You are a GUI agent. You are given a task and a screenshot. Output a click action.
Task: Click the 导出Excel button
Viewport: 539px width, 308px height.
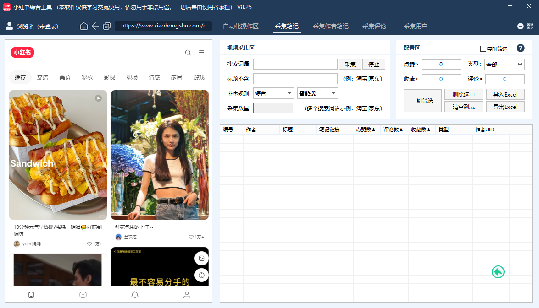tap(505, 107)
